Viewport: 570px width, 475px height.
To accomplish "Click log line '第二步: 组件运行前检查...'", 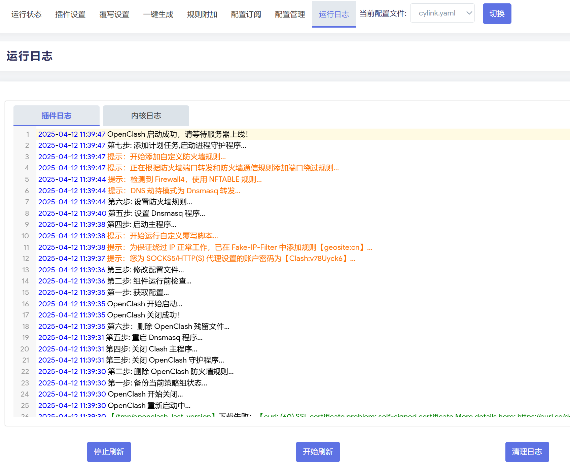I will [115, 281].
